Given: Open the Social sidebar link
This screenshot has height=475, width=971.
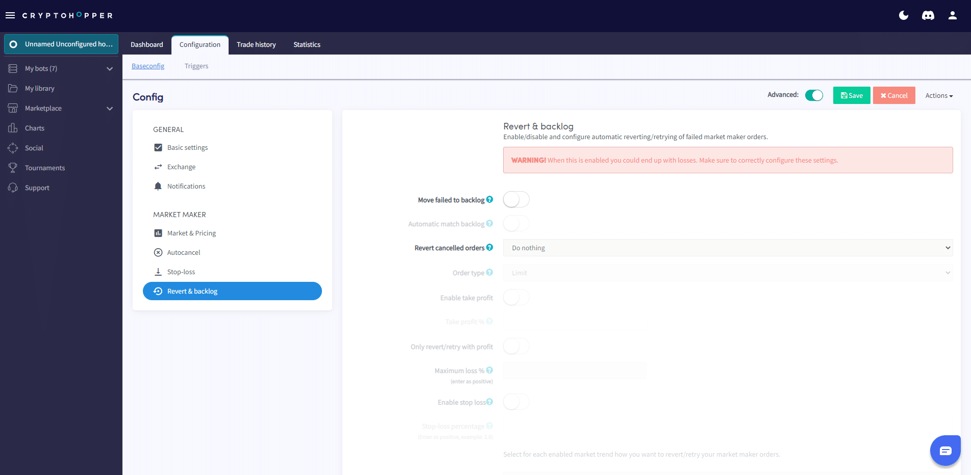Looking at the screenshot, I should coord(34,148).
